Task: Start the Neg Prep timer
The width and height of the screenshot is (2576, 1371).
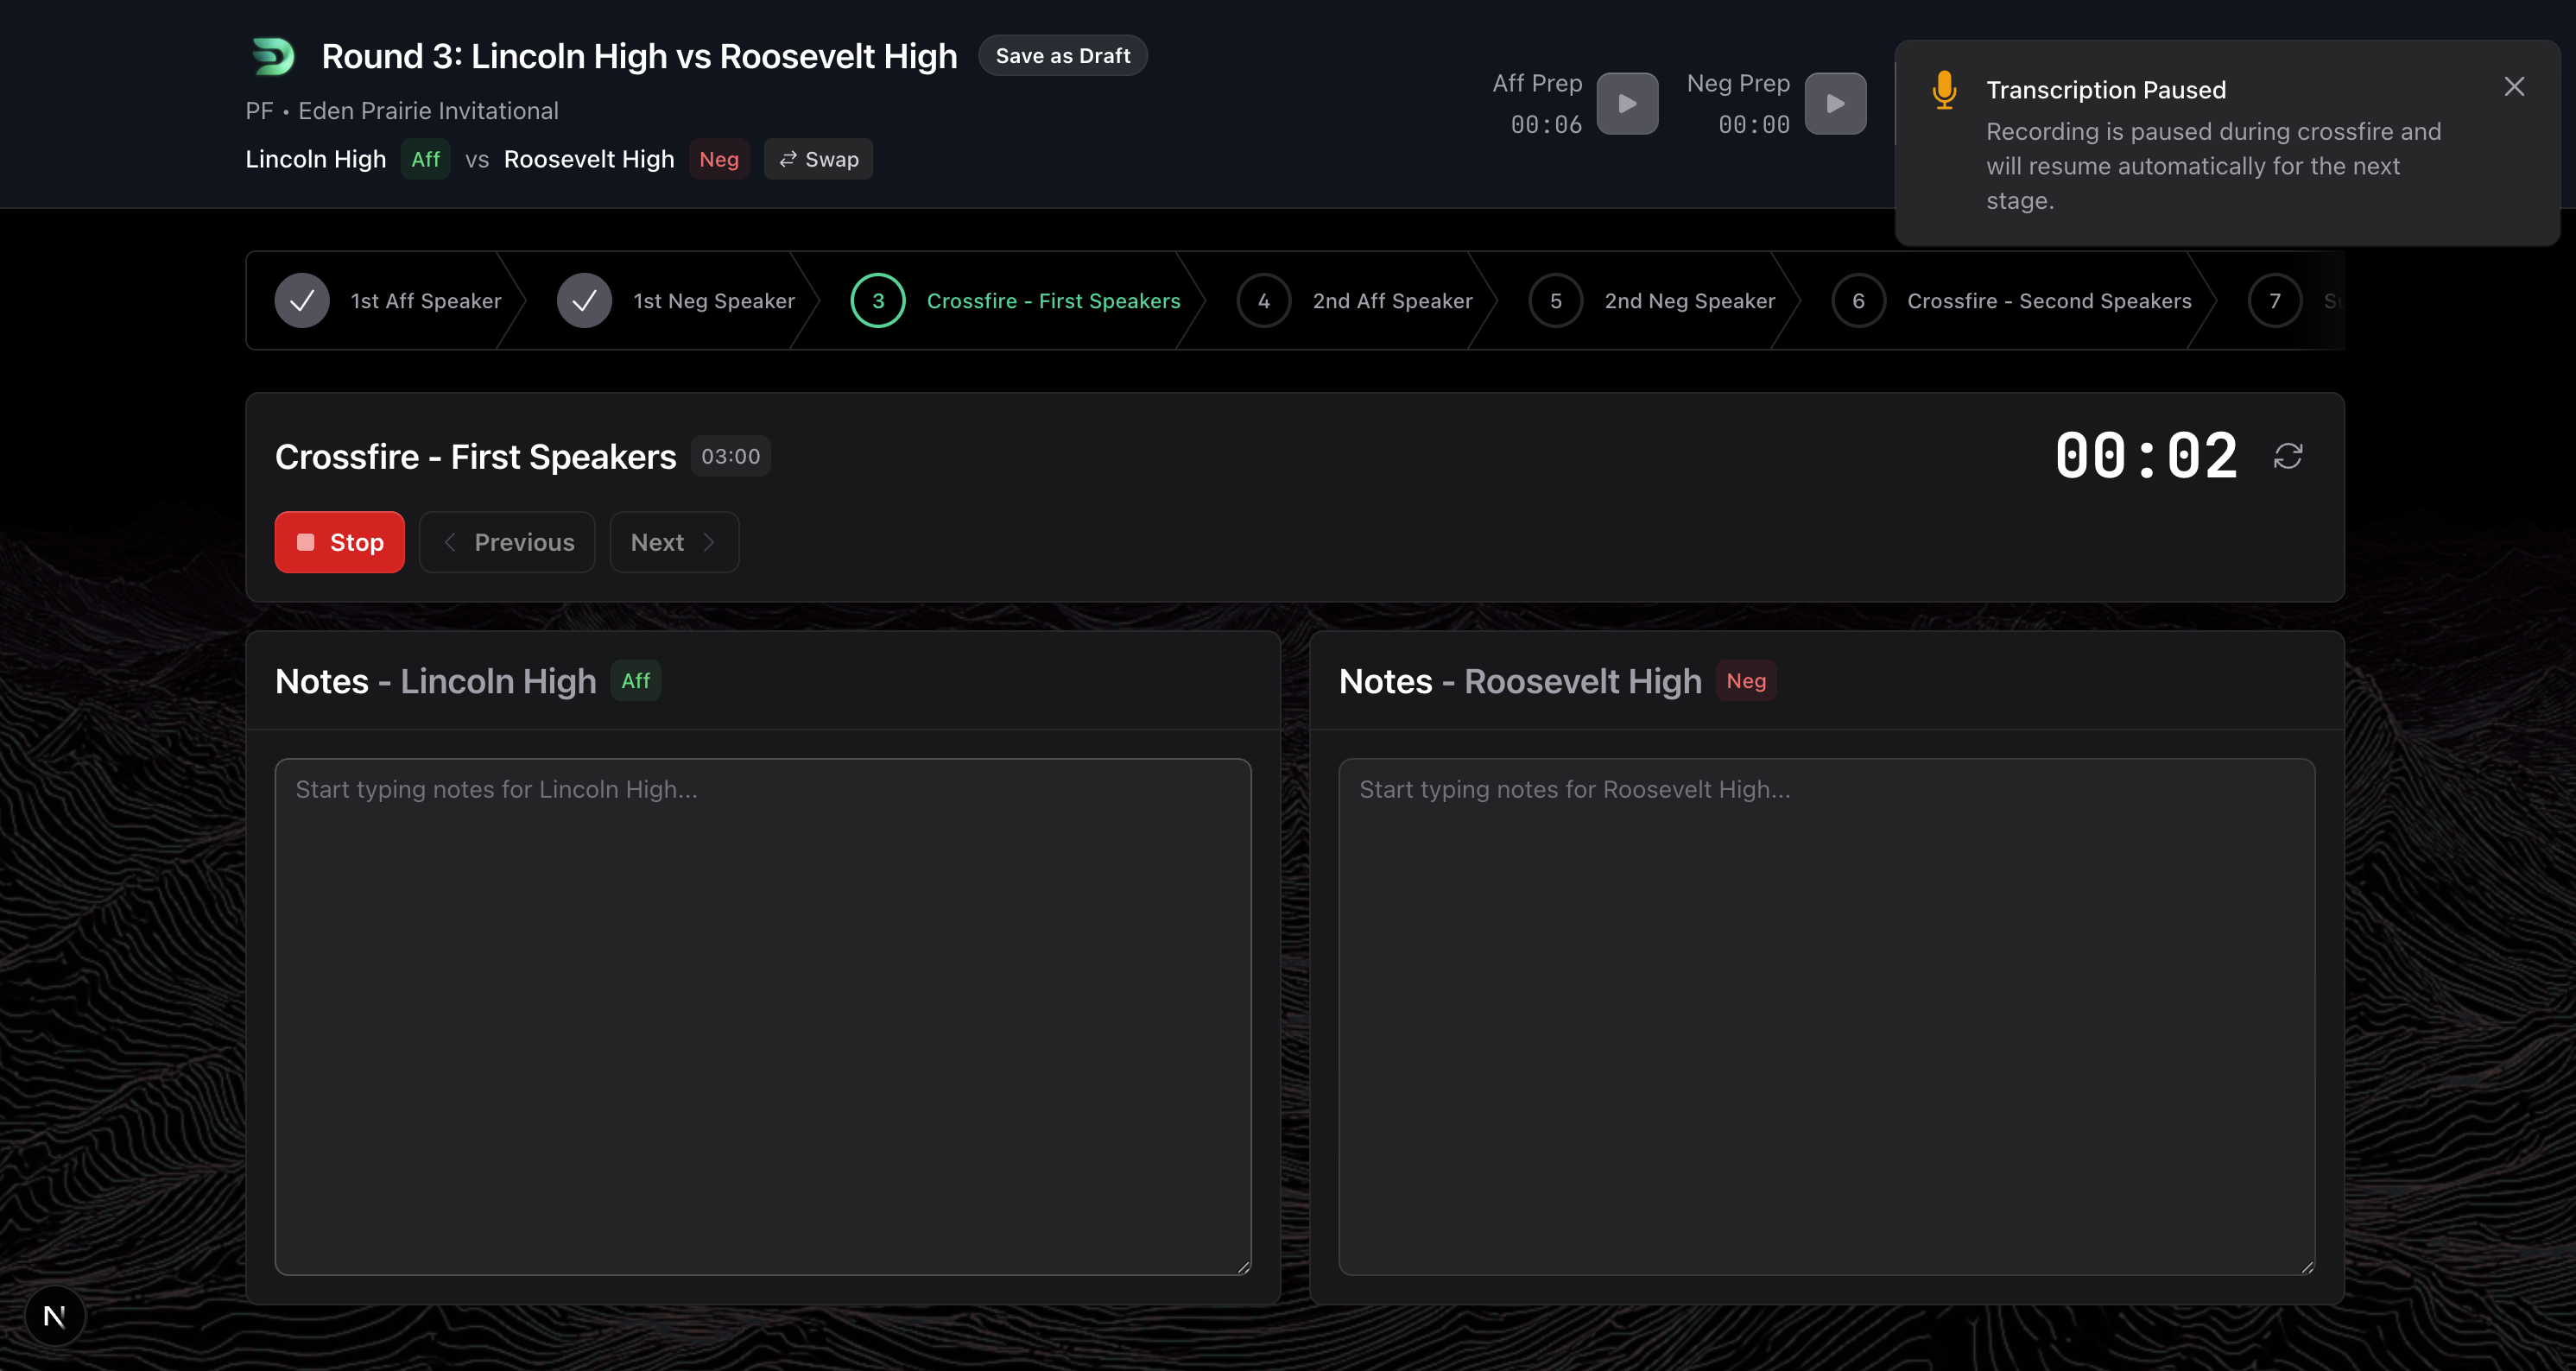Action: [1834, 103]
